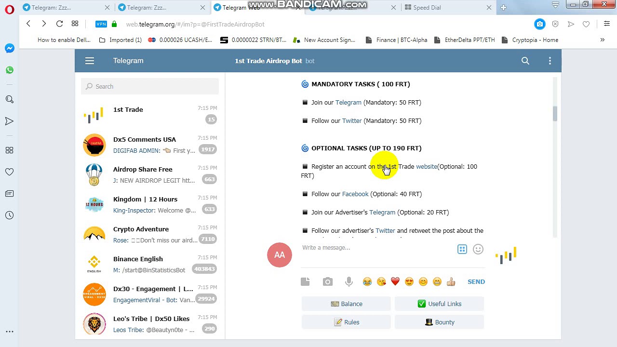Record a voice message microphone
Image resolution: width=617 pixels, height=347 pixels.
(349, 282)
